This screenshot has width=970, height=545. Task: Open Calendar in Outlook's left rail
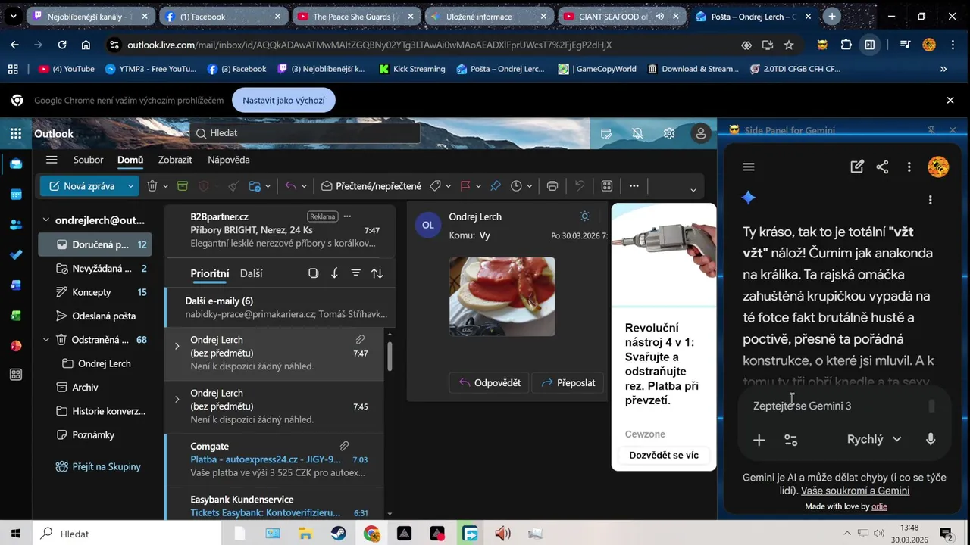(16, 195)
